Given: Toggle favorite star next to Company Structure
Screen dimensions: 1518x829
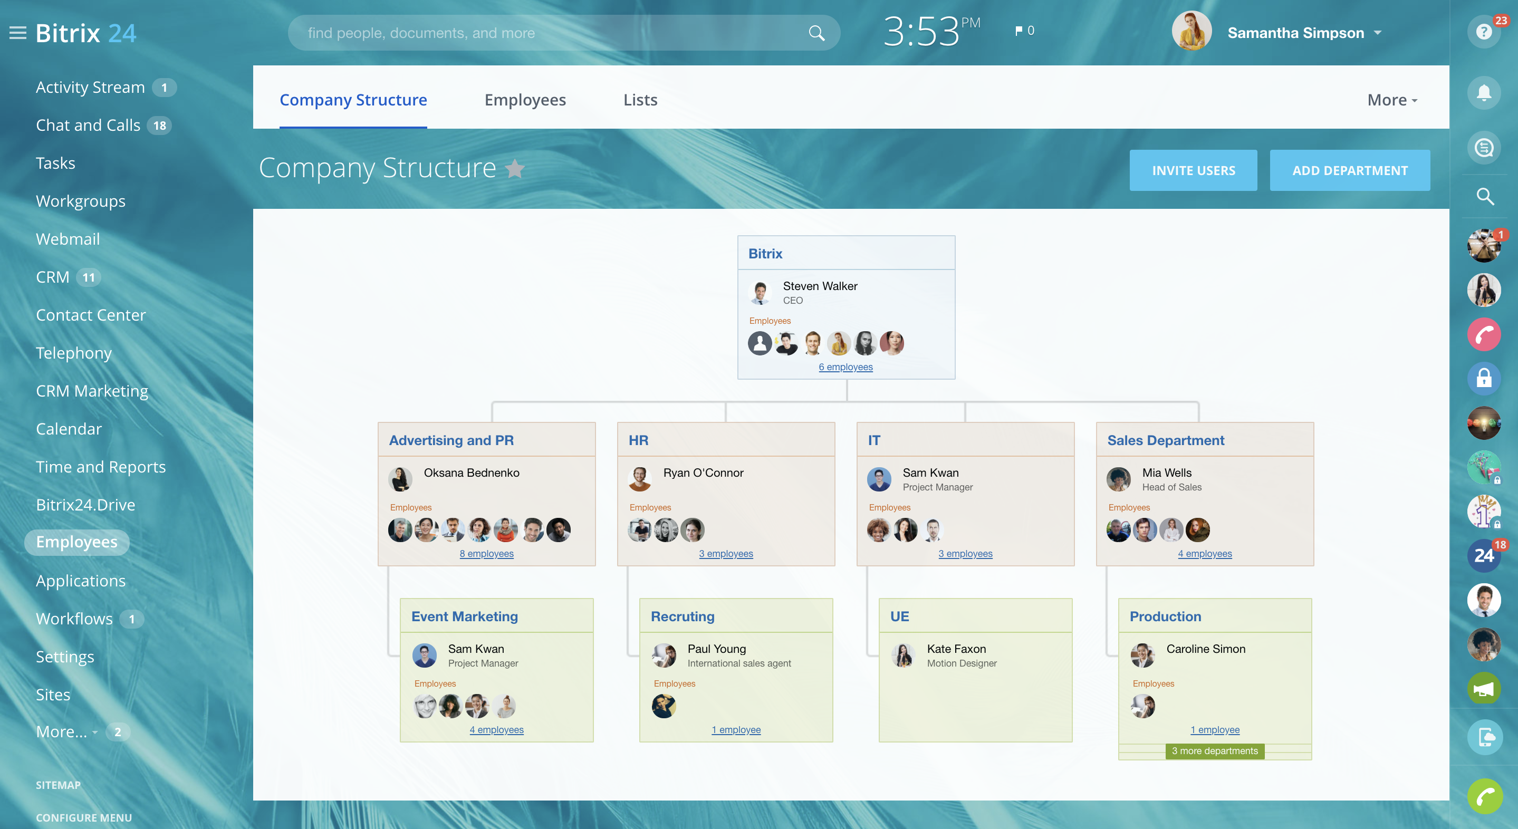Looking at the screenshot, I should (x=515, y=169).
